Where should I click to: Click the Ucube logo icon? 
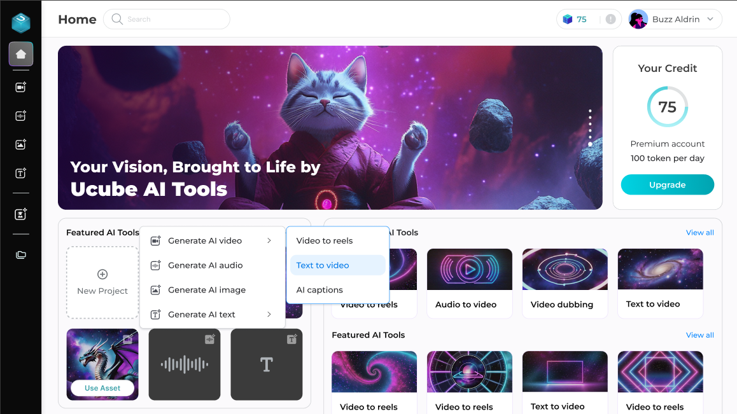point(21,22)
